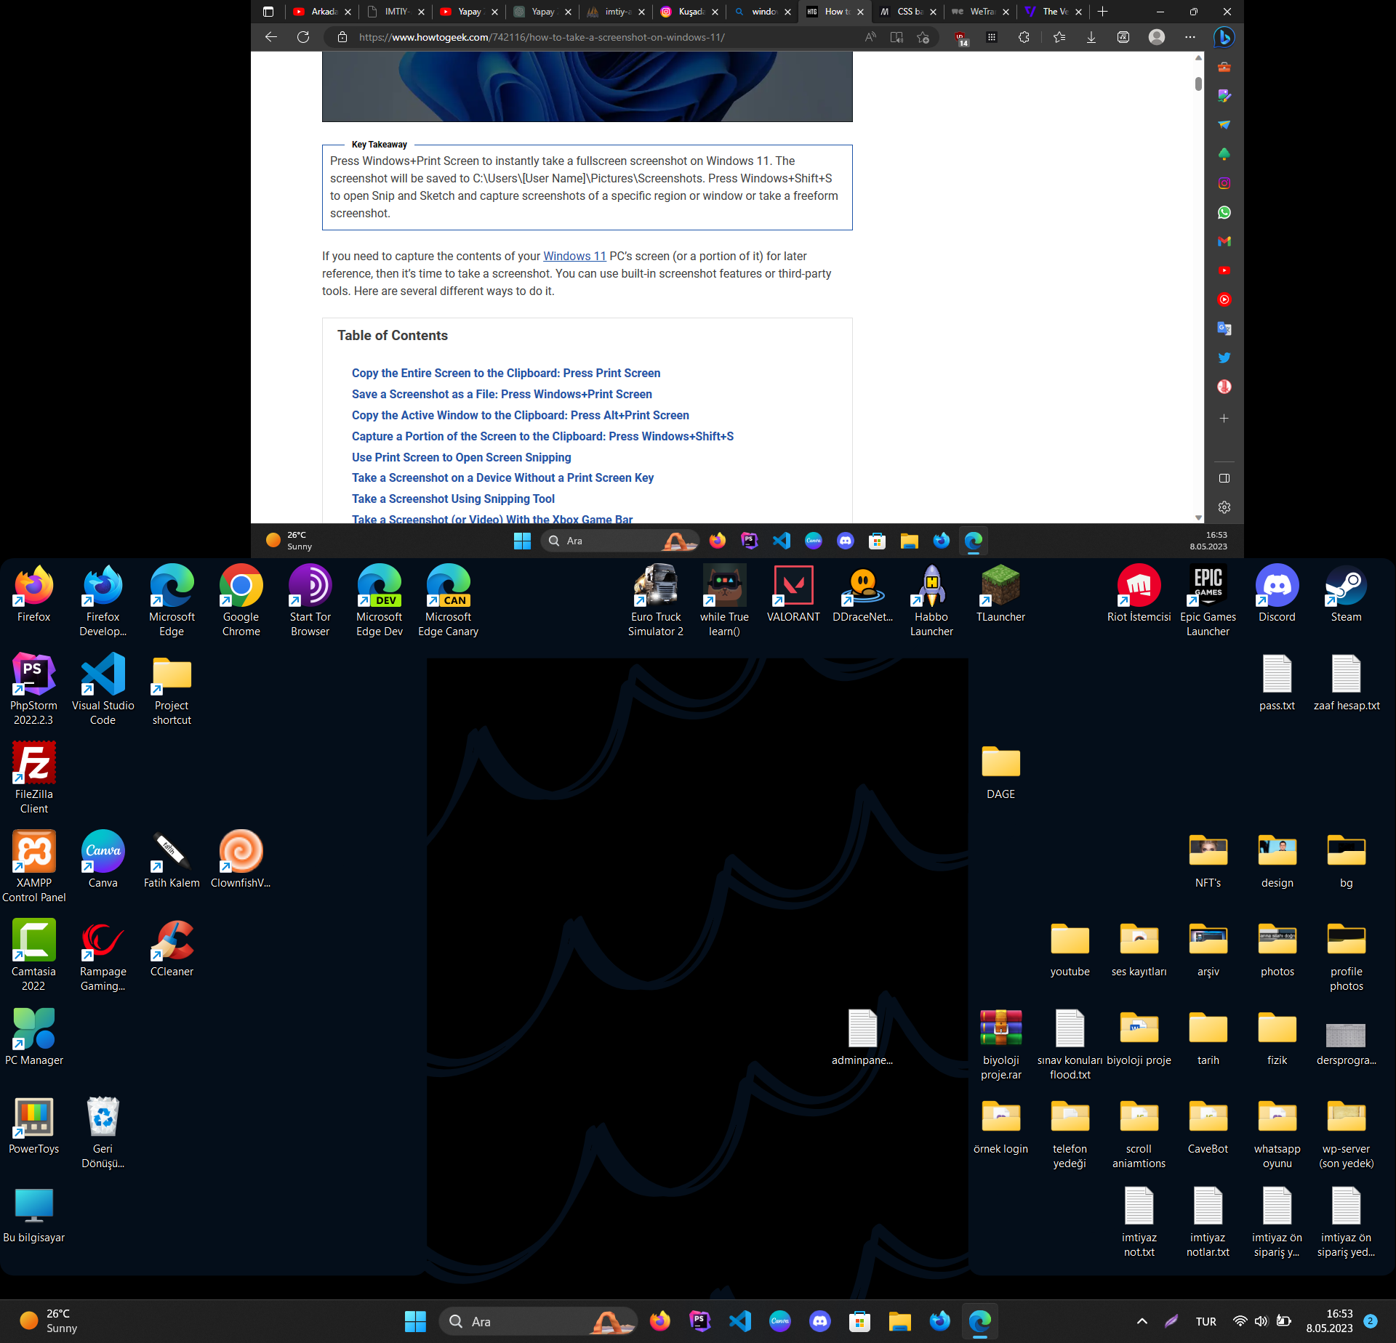Open the Windows 11 hyperlink in the article
This screenshot has height=1343, width=1396.
pyautogui.click(x=574, y=256)
